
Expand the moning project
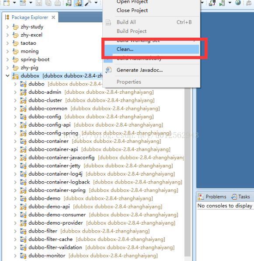pos(7,51)
